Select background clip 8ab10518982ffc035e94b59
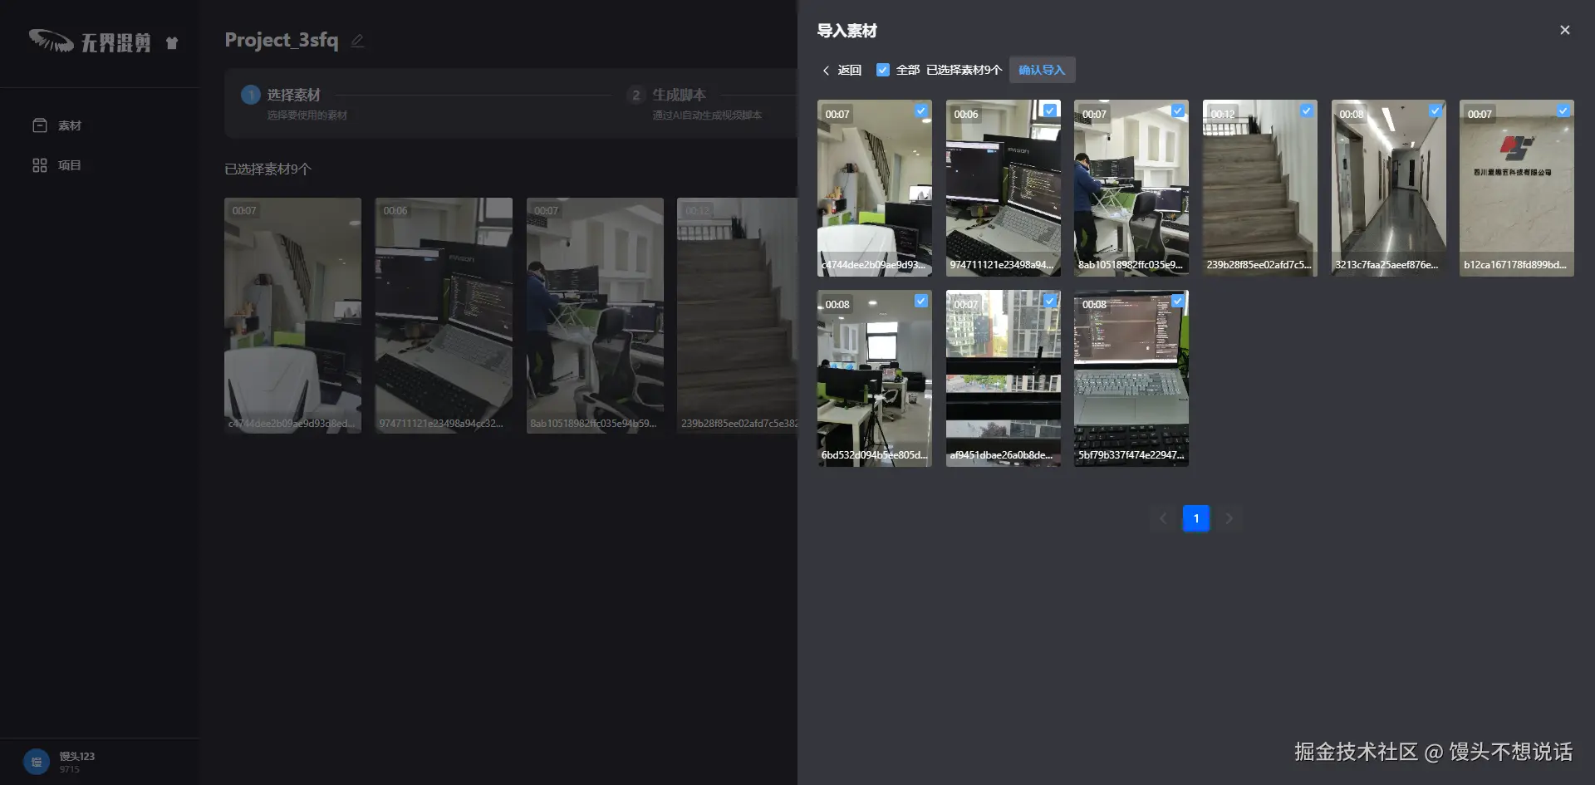This screenshot has width=1595, height=785. coord(595,316)
